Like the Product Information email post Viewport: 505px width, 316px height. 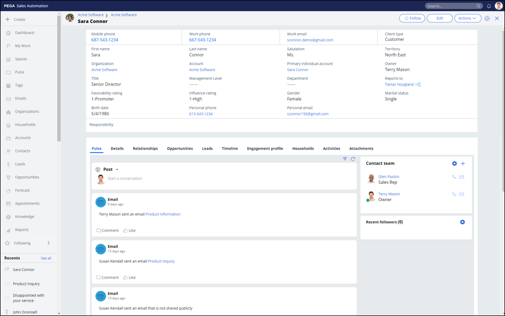coord(129,231)
